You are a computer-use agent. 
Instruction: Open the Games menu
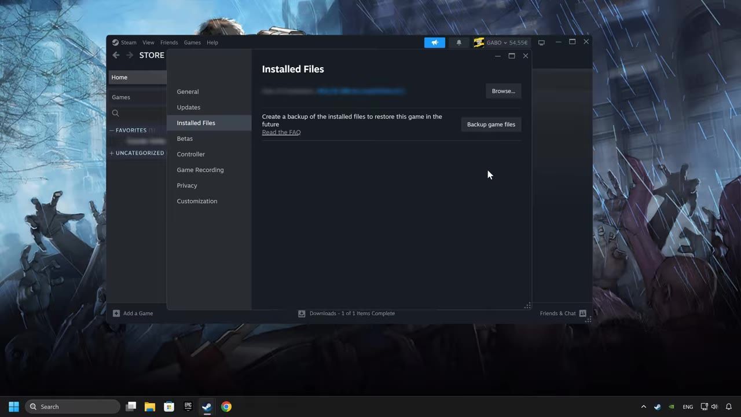coord(192,42)
